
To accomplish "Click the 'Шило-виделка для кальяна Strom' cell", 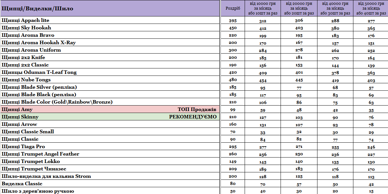I will 46,176.
